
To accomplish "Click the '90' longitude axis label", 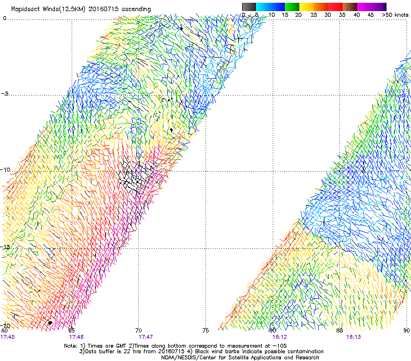I will [x=407, y=330].
